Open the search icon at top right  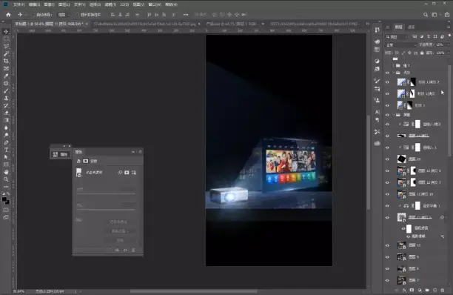point(426,15)
